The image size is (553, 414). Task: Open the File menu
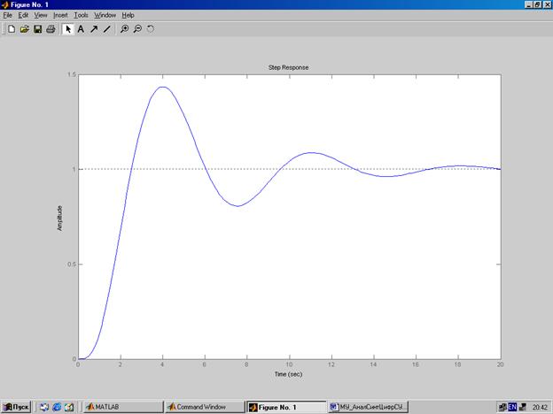(x=8, y=15)
